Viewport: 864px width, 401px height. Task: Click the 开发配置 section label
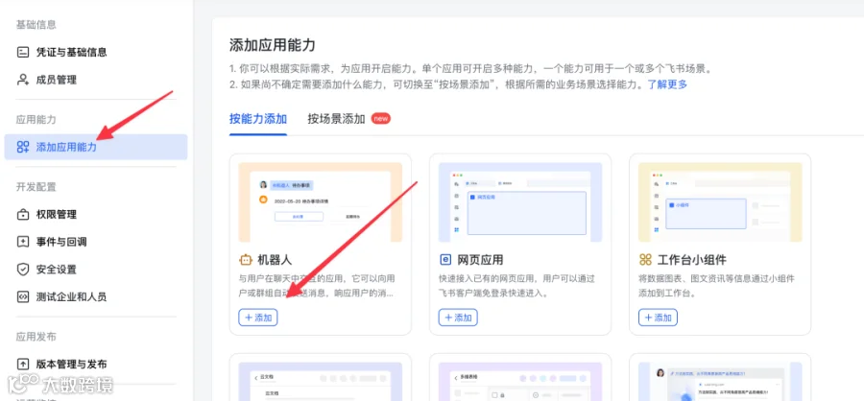pyautogui.click(x=36, y=187)
